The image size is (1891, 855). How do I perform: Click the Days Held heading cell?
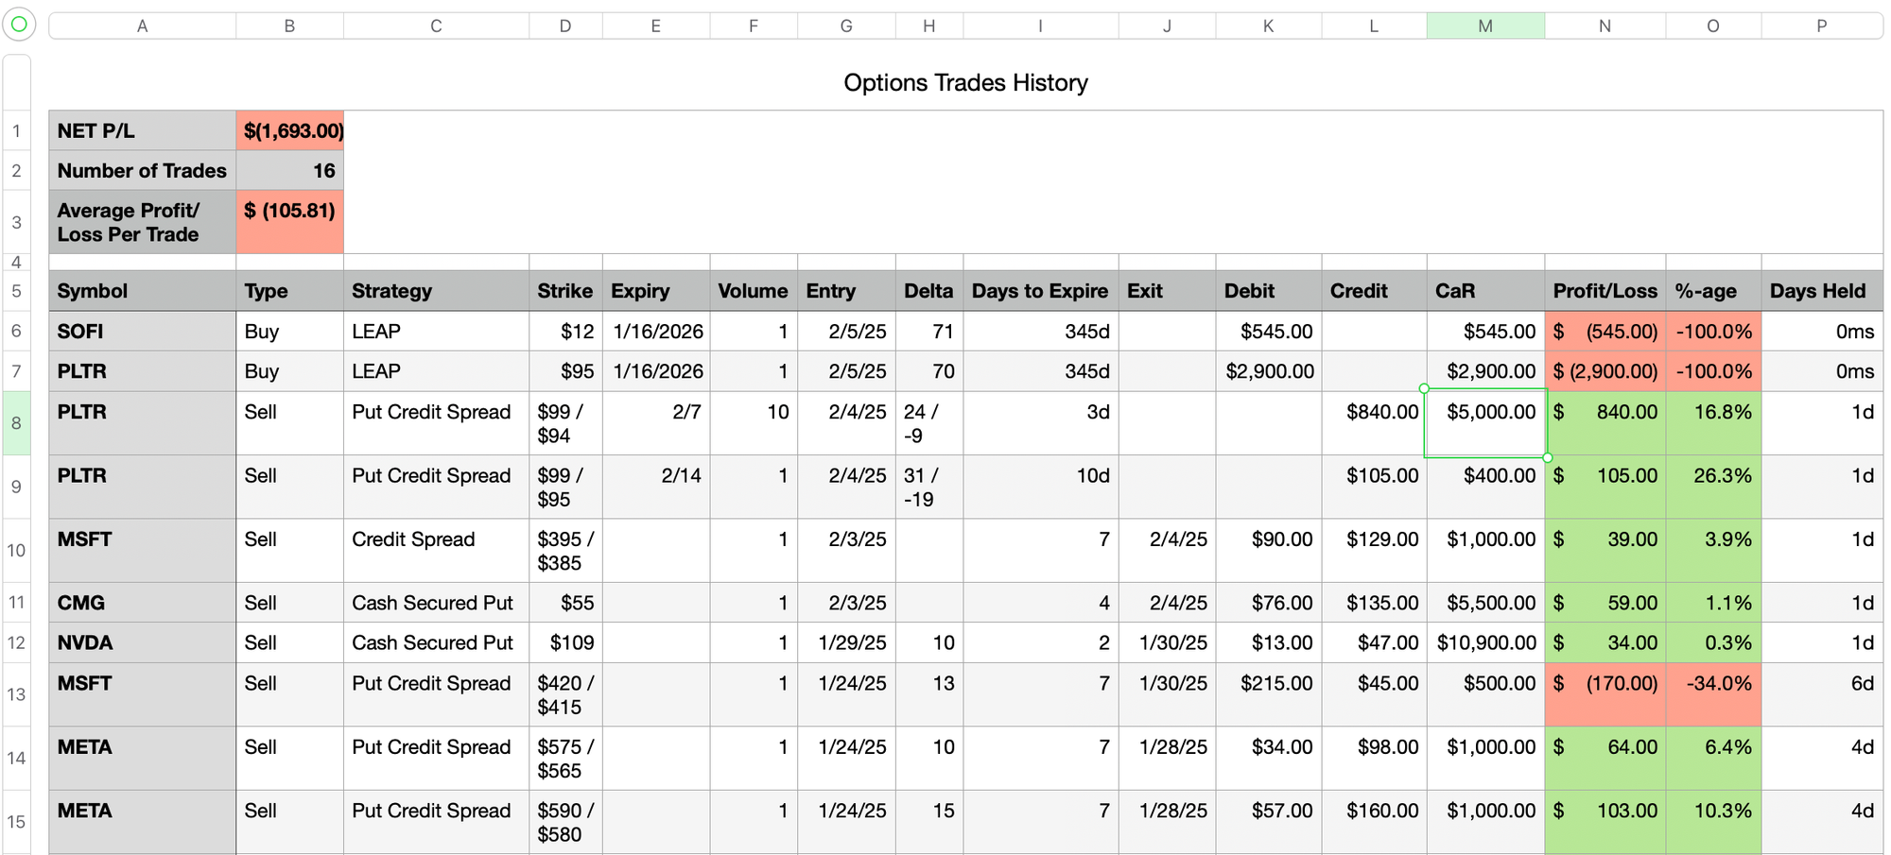click(x=1821, y=291)
